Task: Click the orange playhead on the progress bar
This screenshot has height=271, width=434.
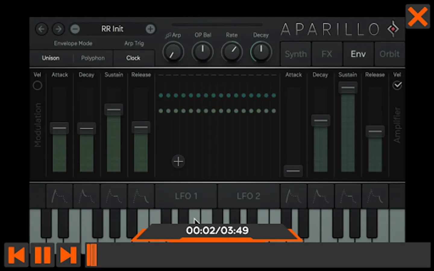Action: [x=92, y=255]
